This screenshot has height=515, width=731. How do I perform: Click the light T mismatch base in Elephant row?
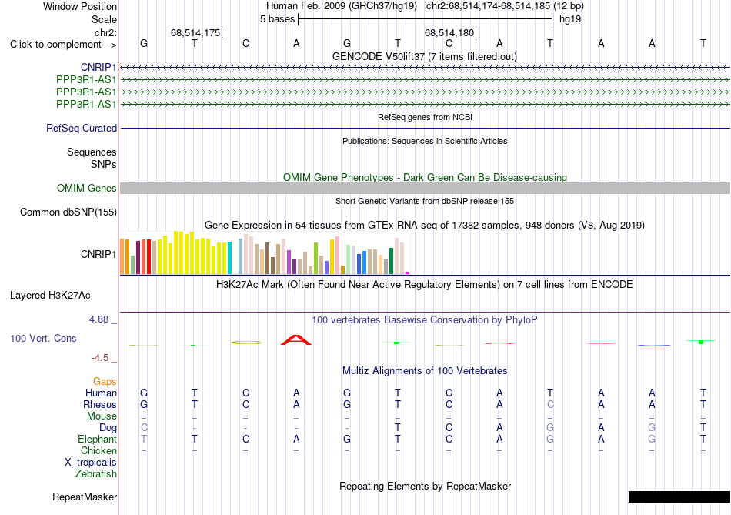point(144,439)
